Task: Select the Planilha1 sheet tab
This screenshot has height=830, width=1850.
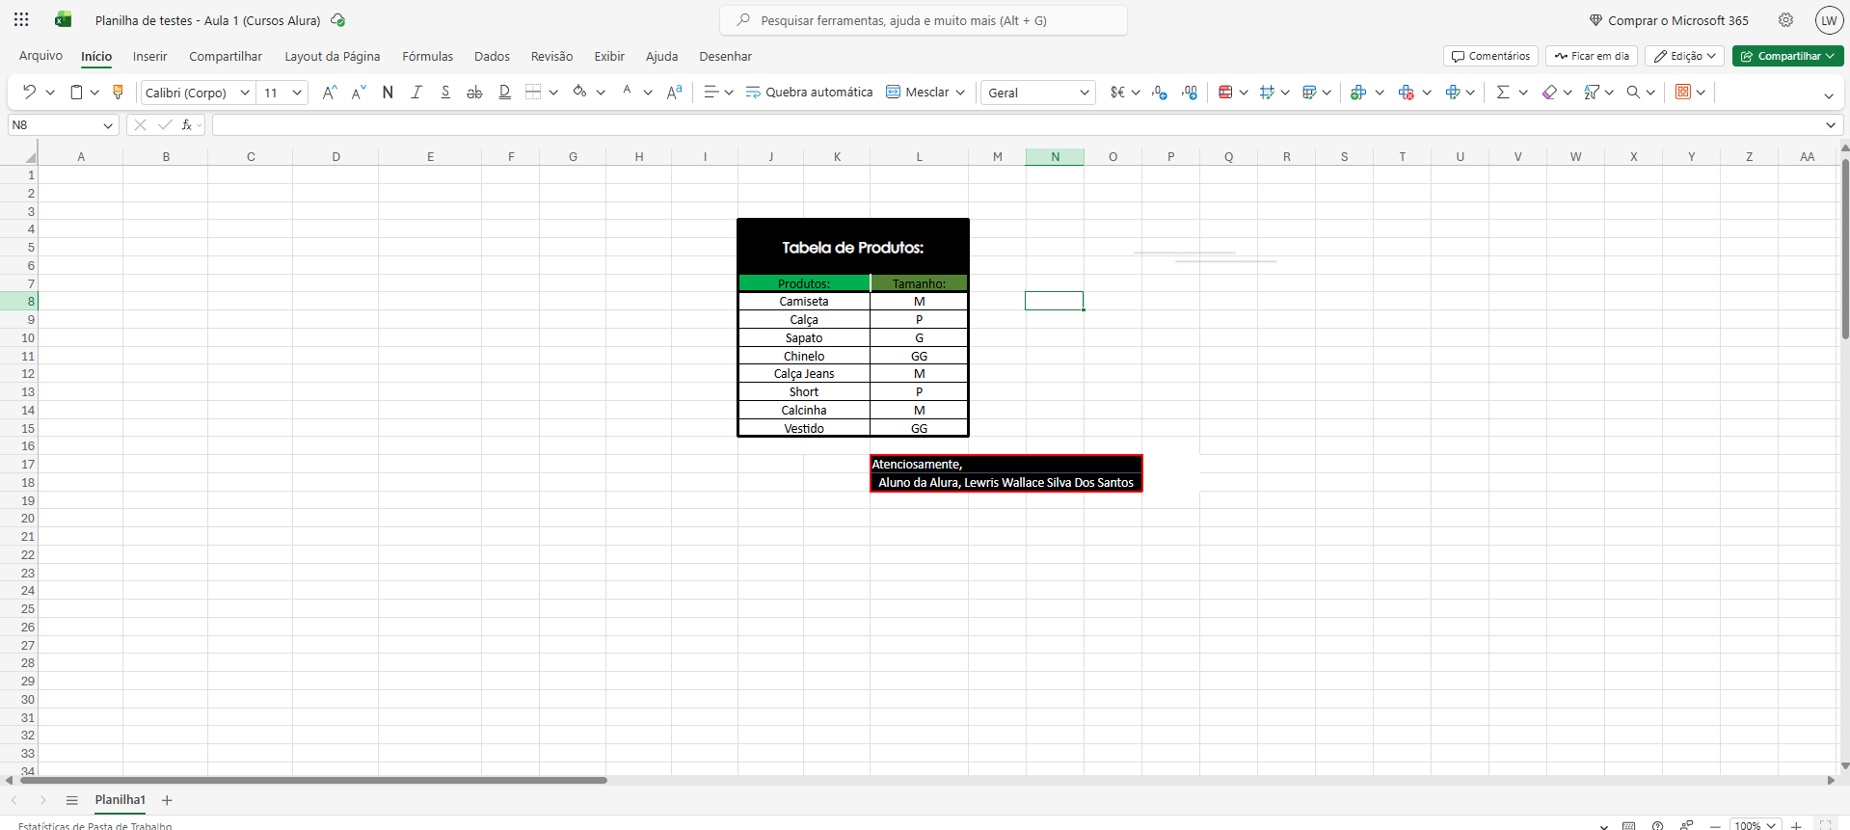Action: click(x=120, y=800)
